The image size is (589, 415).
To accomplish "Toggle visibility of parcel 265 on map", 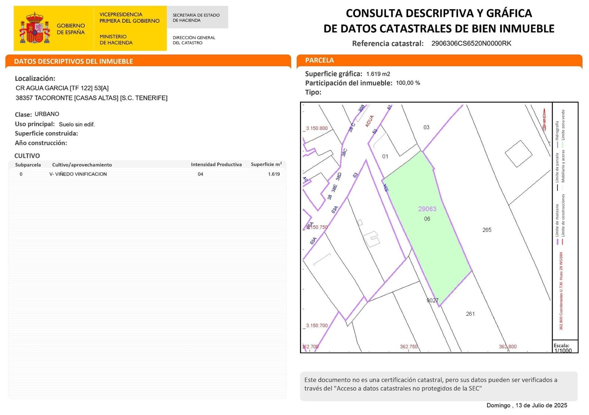I will tap(487, 230).
